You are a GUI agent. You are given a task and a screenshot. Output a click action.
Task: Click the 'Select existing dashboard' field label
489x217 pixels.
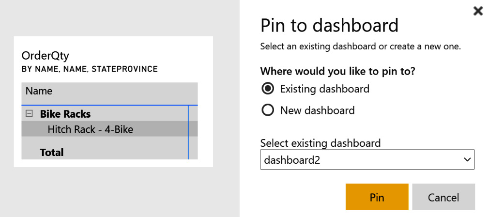point(321,143)
